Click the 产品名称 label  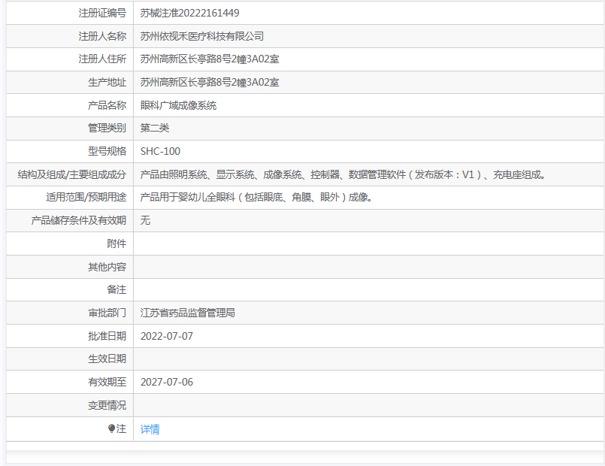107,105
